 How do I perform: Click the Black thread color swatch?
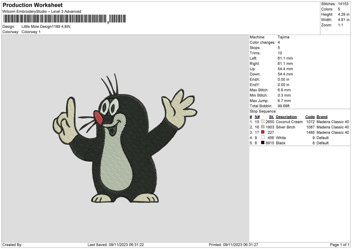[x=263, y=143]
